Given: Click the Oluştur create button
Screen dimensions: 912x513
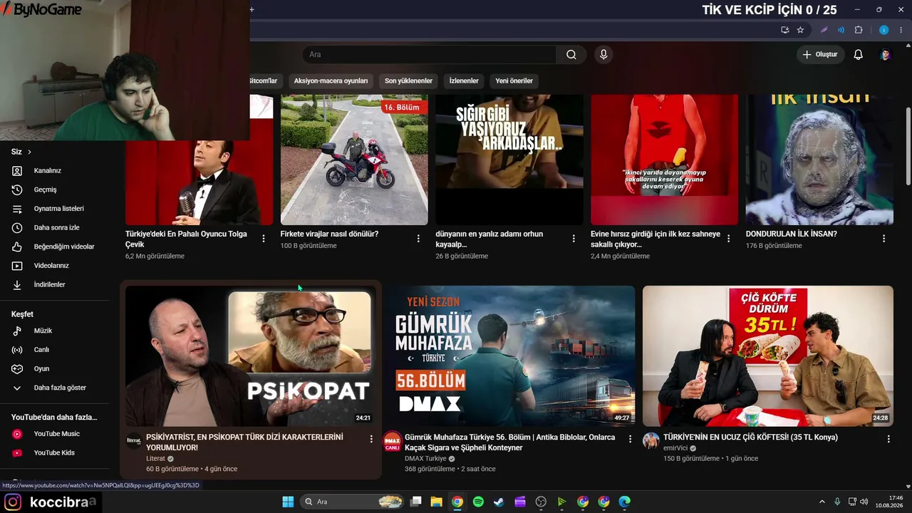Looking at the screenshot, I should (820, 55).
